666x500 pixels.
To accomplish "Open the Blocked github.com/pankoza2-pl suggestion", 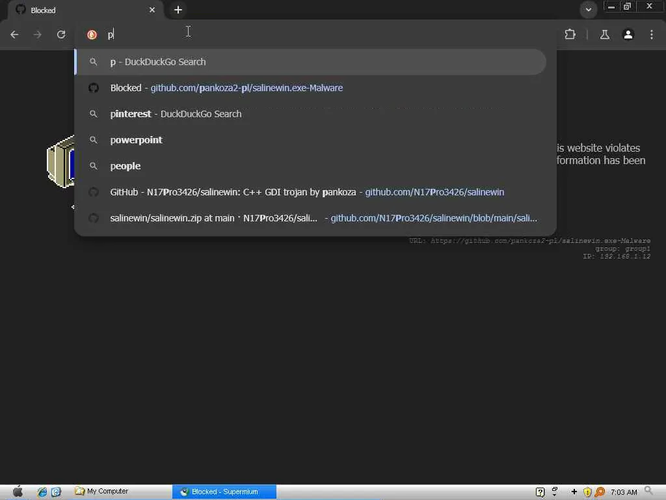I will (x=310, y=88).
